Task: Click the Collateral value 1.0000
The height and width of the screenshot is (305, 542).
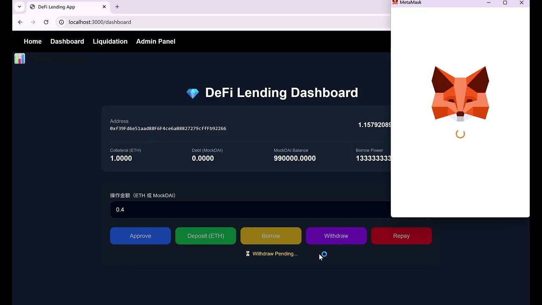Action: pos(121,158)
